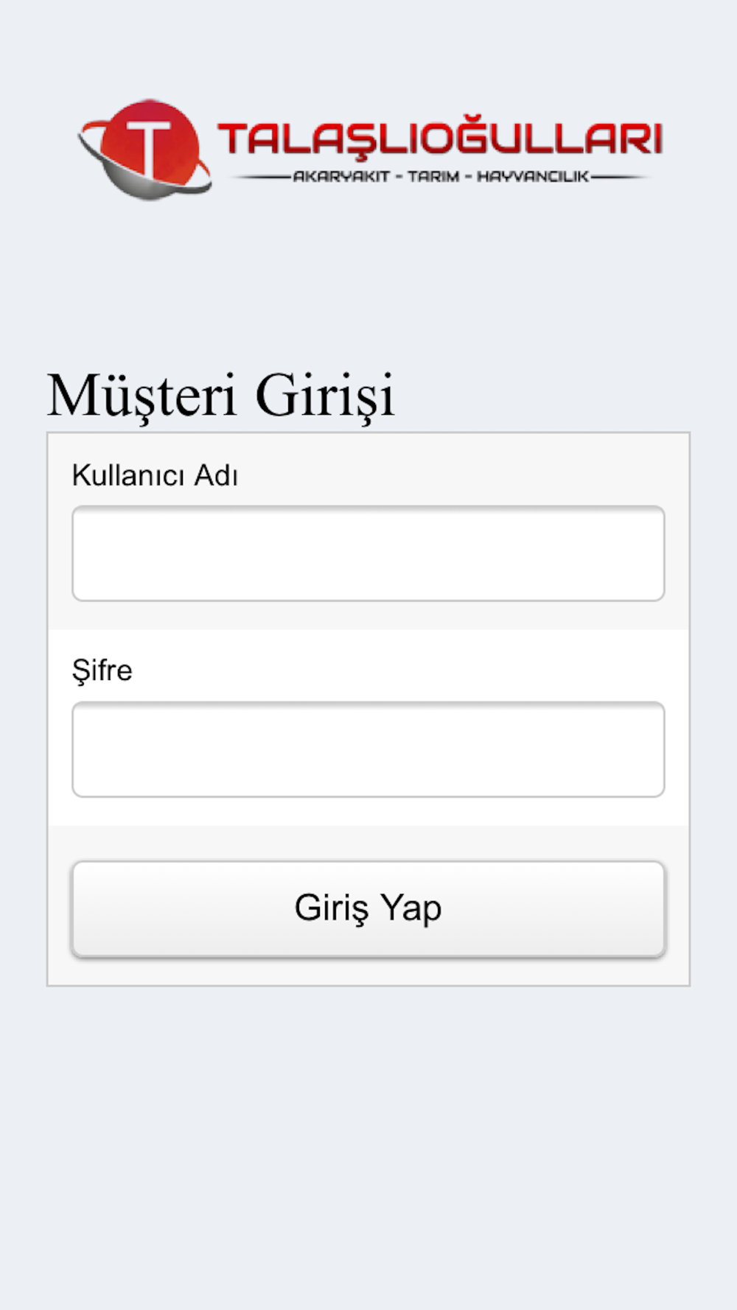Click the gray row around the login button

[368, 905]
